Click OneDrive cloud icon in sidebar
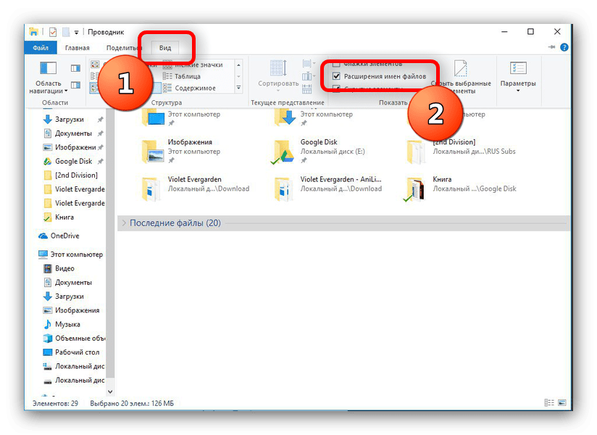The width and height of the screenshot is (597, 435). pyautogui.click(x=43, y=236)
